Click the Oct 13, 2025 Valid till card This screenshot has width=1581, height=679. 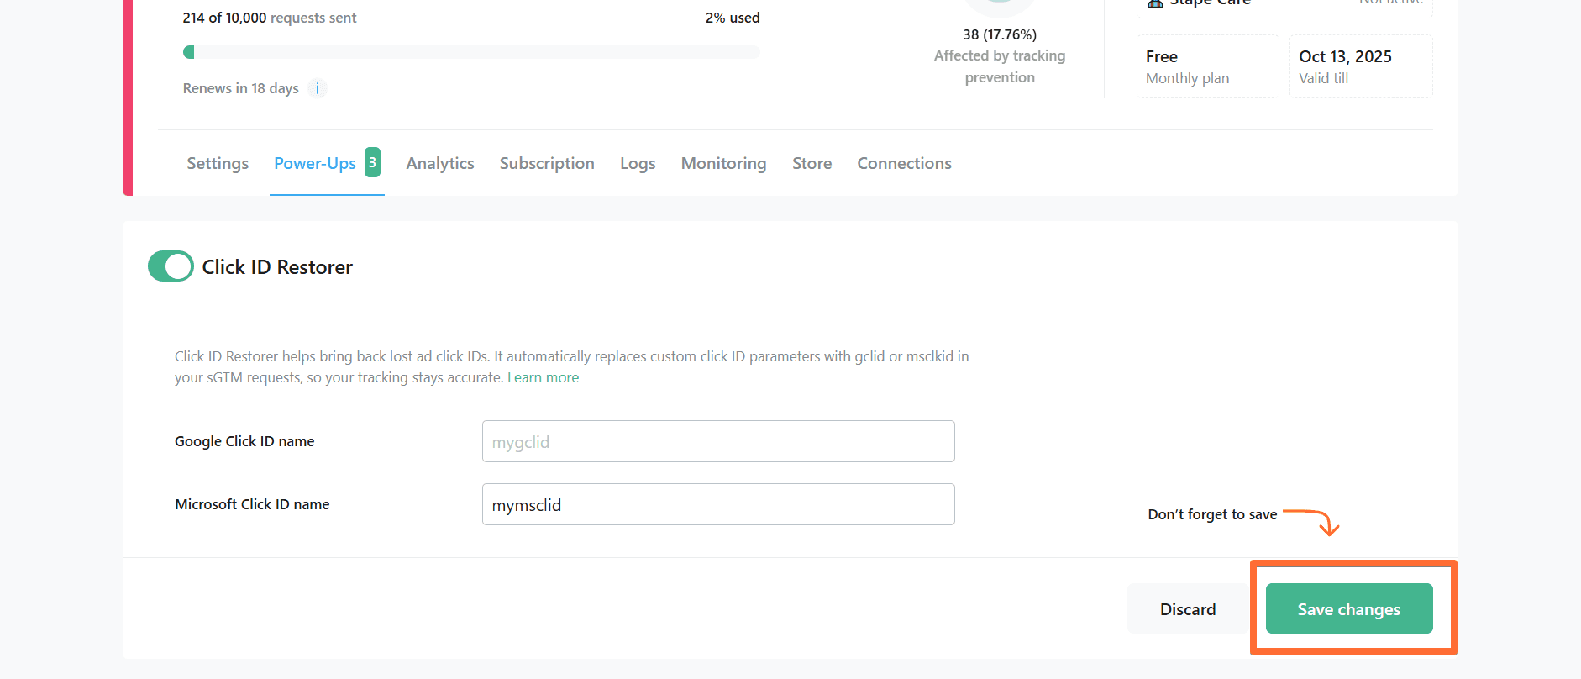click(1360, 66)
